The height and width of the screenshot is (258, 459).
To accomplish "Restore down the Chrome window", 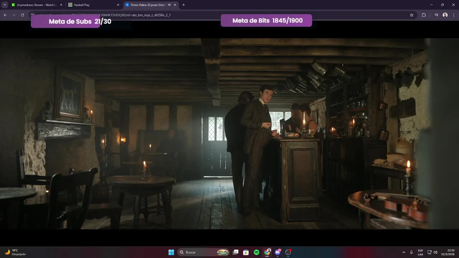I will (x=442, y=5).
